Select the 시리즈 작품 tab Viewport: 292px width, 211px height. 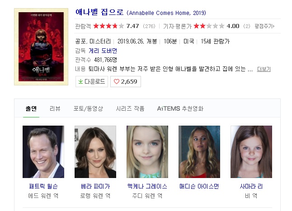pyautogui.click(x=130, y=108)
